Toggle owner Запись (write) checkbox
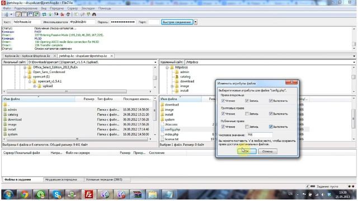Viewport: 358px width, 201px height. click(x=247, y=100)
